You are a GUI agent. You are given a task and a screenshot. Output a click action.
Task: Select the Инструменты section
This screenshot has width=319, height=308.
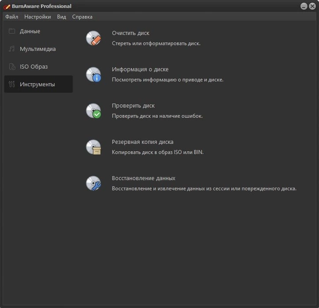pyautogui.click(x=38, y=84)
